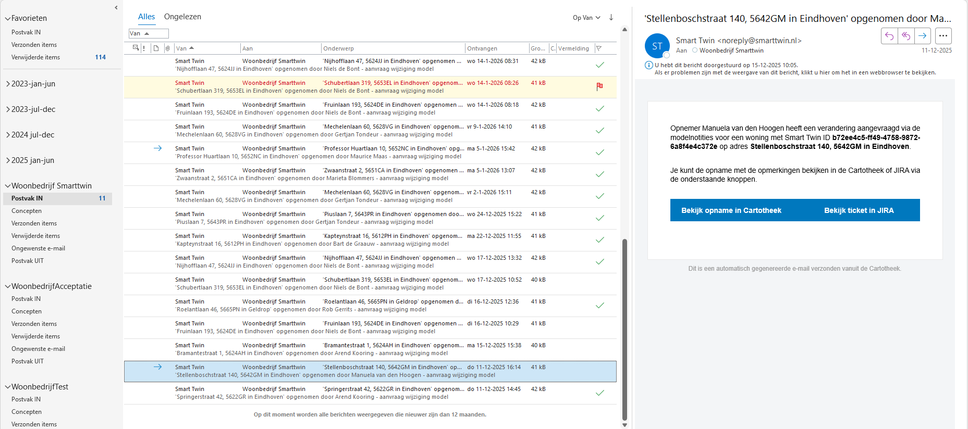The height and width of the screenshot is (429, 968).
Task: Select the Alles tab
Action: click(x=146, y=17)
